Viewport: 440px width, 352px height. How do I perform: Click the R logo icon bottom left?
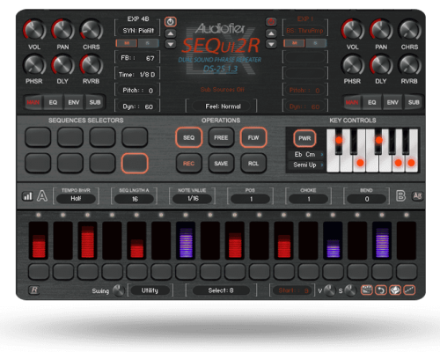coord(34,290)
